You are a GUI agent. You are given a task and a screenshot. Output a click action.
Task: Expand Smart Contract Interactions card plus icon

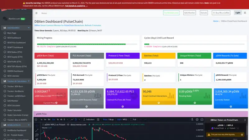click(x=159, y=103)
